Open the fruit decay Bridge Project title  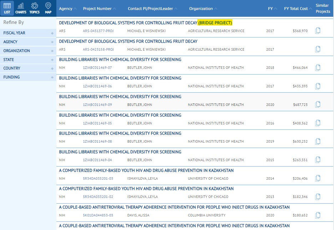pos(146,23)
